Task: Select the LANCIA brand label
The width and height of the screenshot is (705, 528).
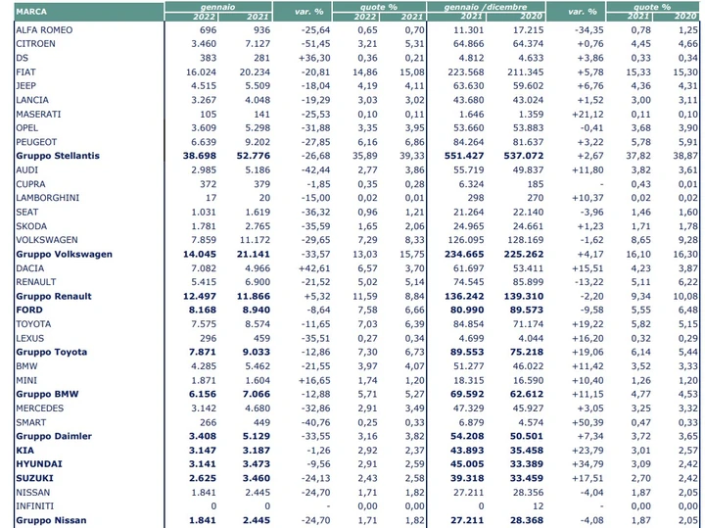Action: click(x=32, y=100)
